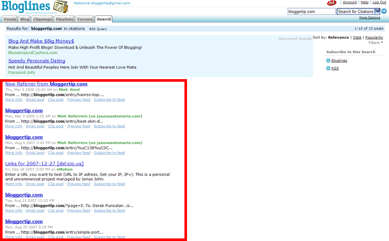Click the Bloglines newspaper logo icon
The width and height of the screenshot is (389, 241).
(61, 7)
